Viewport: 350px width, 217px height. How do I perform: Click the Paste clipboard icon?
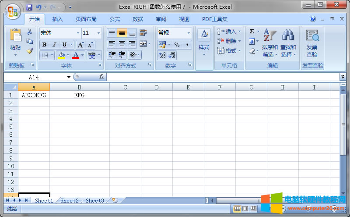click(15, 36)
